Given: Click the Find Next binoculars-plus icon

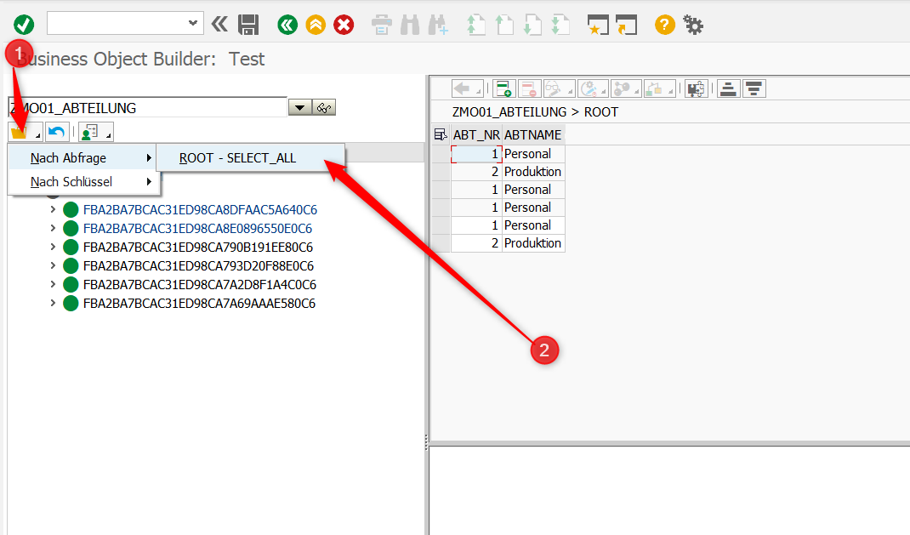Looking at the screenshot, I should pyautogui.click(x=438, y=25).
